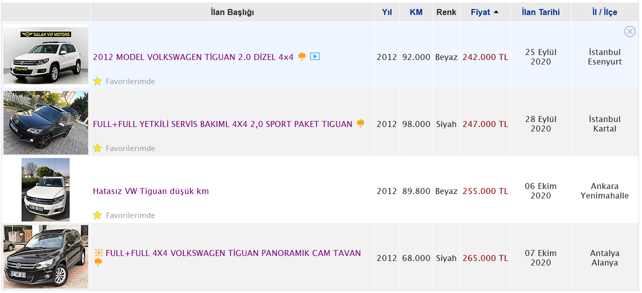Click the 255.000 TL price

pyautogui.click(x=485, y=191)
